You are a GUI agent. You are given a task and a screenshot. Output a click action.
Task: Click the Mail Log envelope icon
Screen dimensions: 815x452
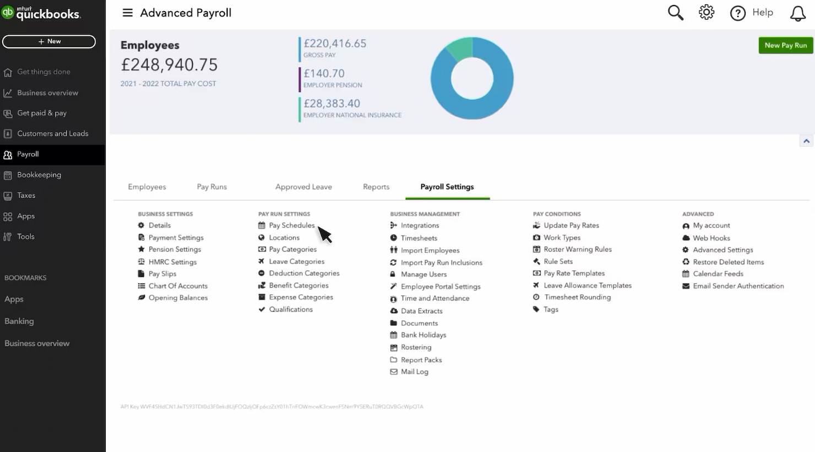pos(393,372)
